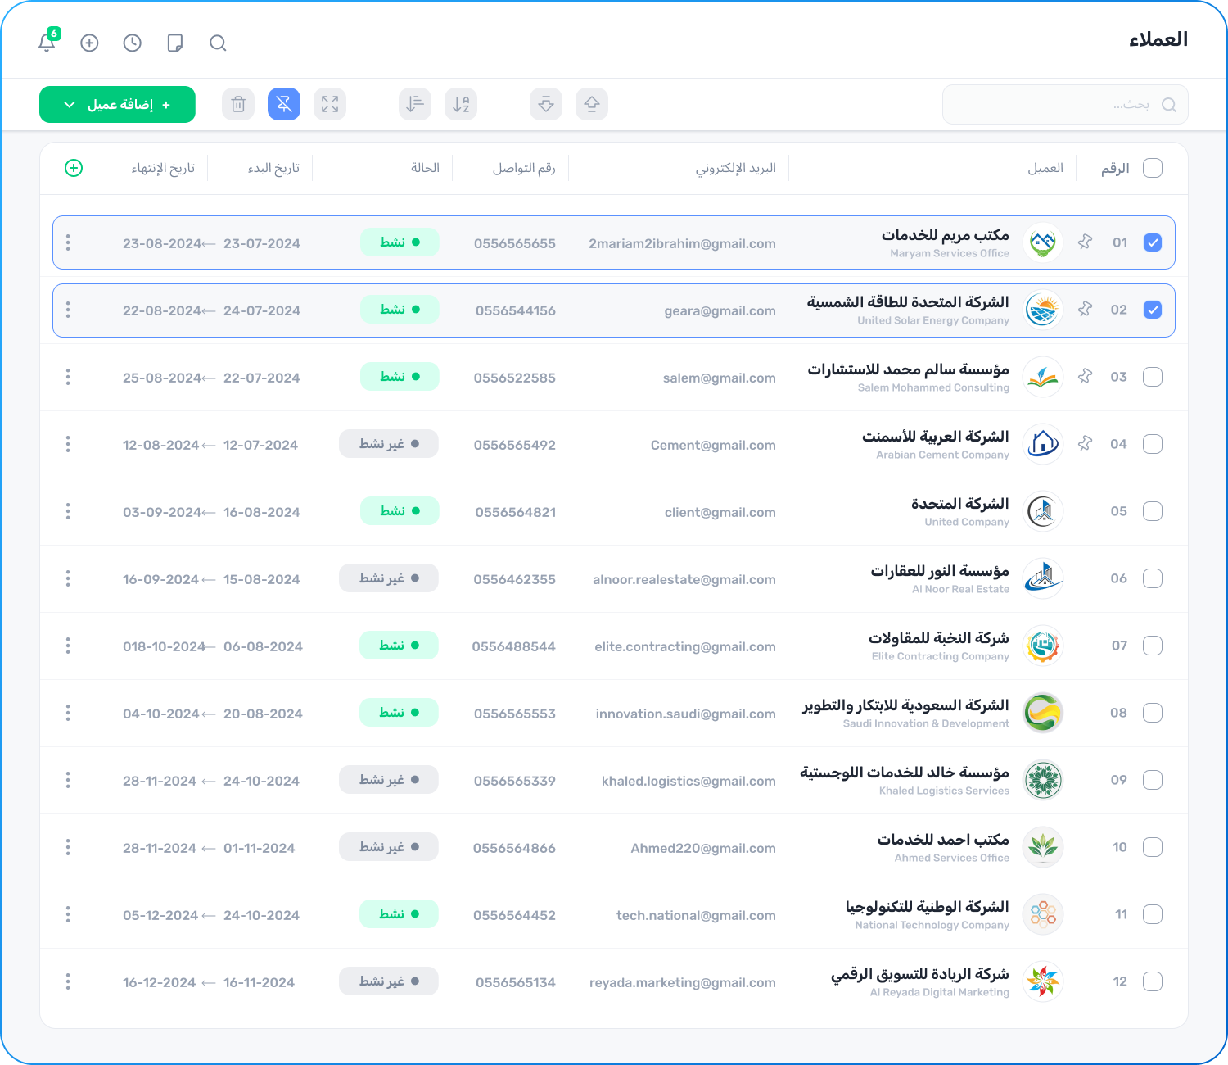
Task: Add a column with the green plus icon
Action: click(x=74, y=168)
